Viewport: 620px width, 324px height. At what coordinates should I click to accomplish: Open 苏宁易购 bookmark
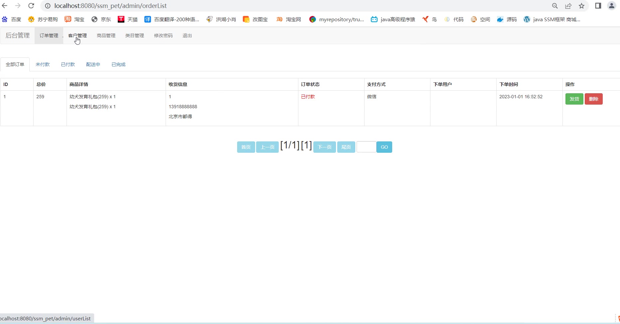click(x=43, y=20)
